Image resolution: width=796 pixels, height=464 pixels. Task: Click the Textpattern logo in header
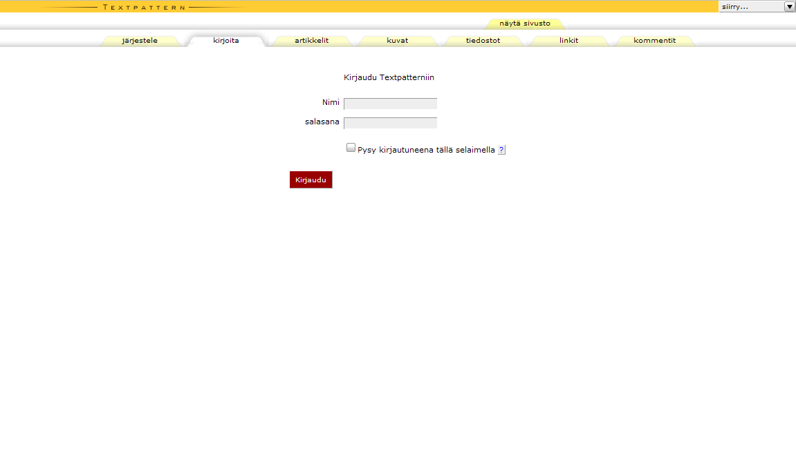click(144, 7)
